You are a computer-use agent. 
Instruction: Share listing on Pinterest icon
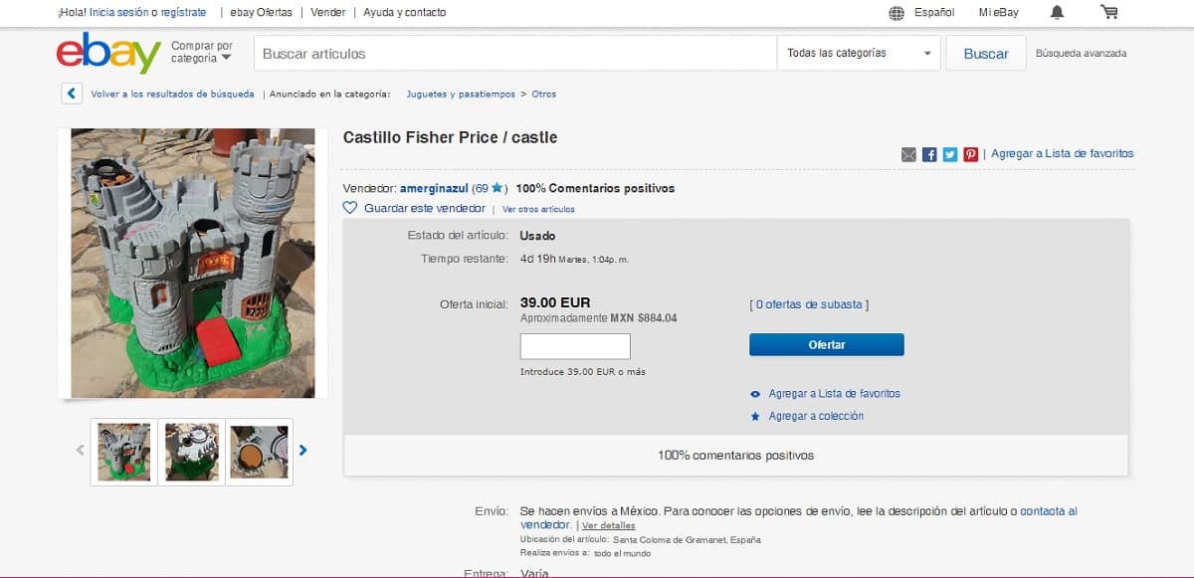[971, 154]
